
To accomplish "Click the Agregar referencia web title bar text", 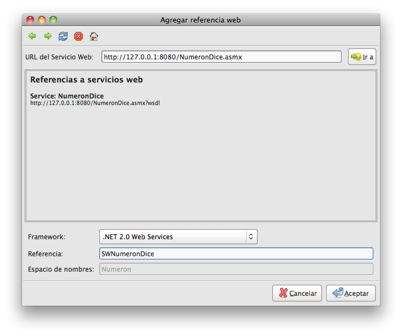I will 200,20.
